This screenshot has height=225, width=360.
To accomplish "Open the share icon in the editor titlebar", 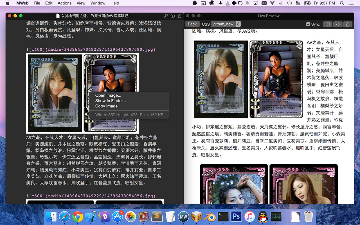I will tap(179, 16).
